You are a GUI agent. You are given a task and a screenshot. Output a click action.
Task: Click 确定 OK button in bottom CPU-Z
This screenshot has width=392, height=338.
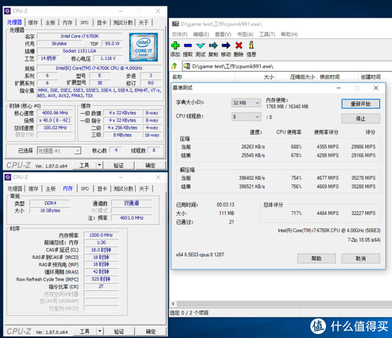point(150,331)
